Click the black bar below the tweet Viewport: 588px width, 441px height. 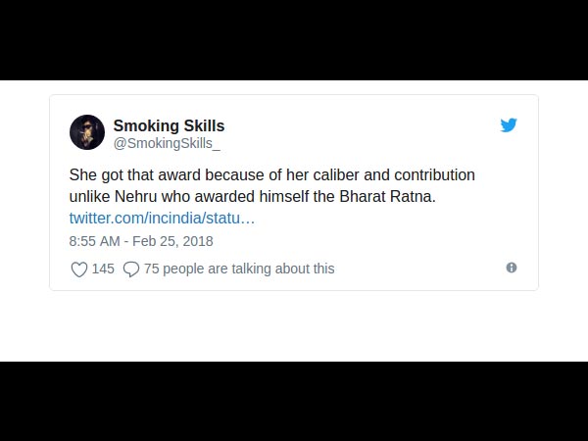click(x=294, y=402)
